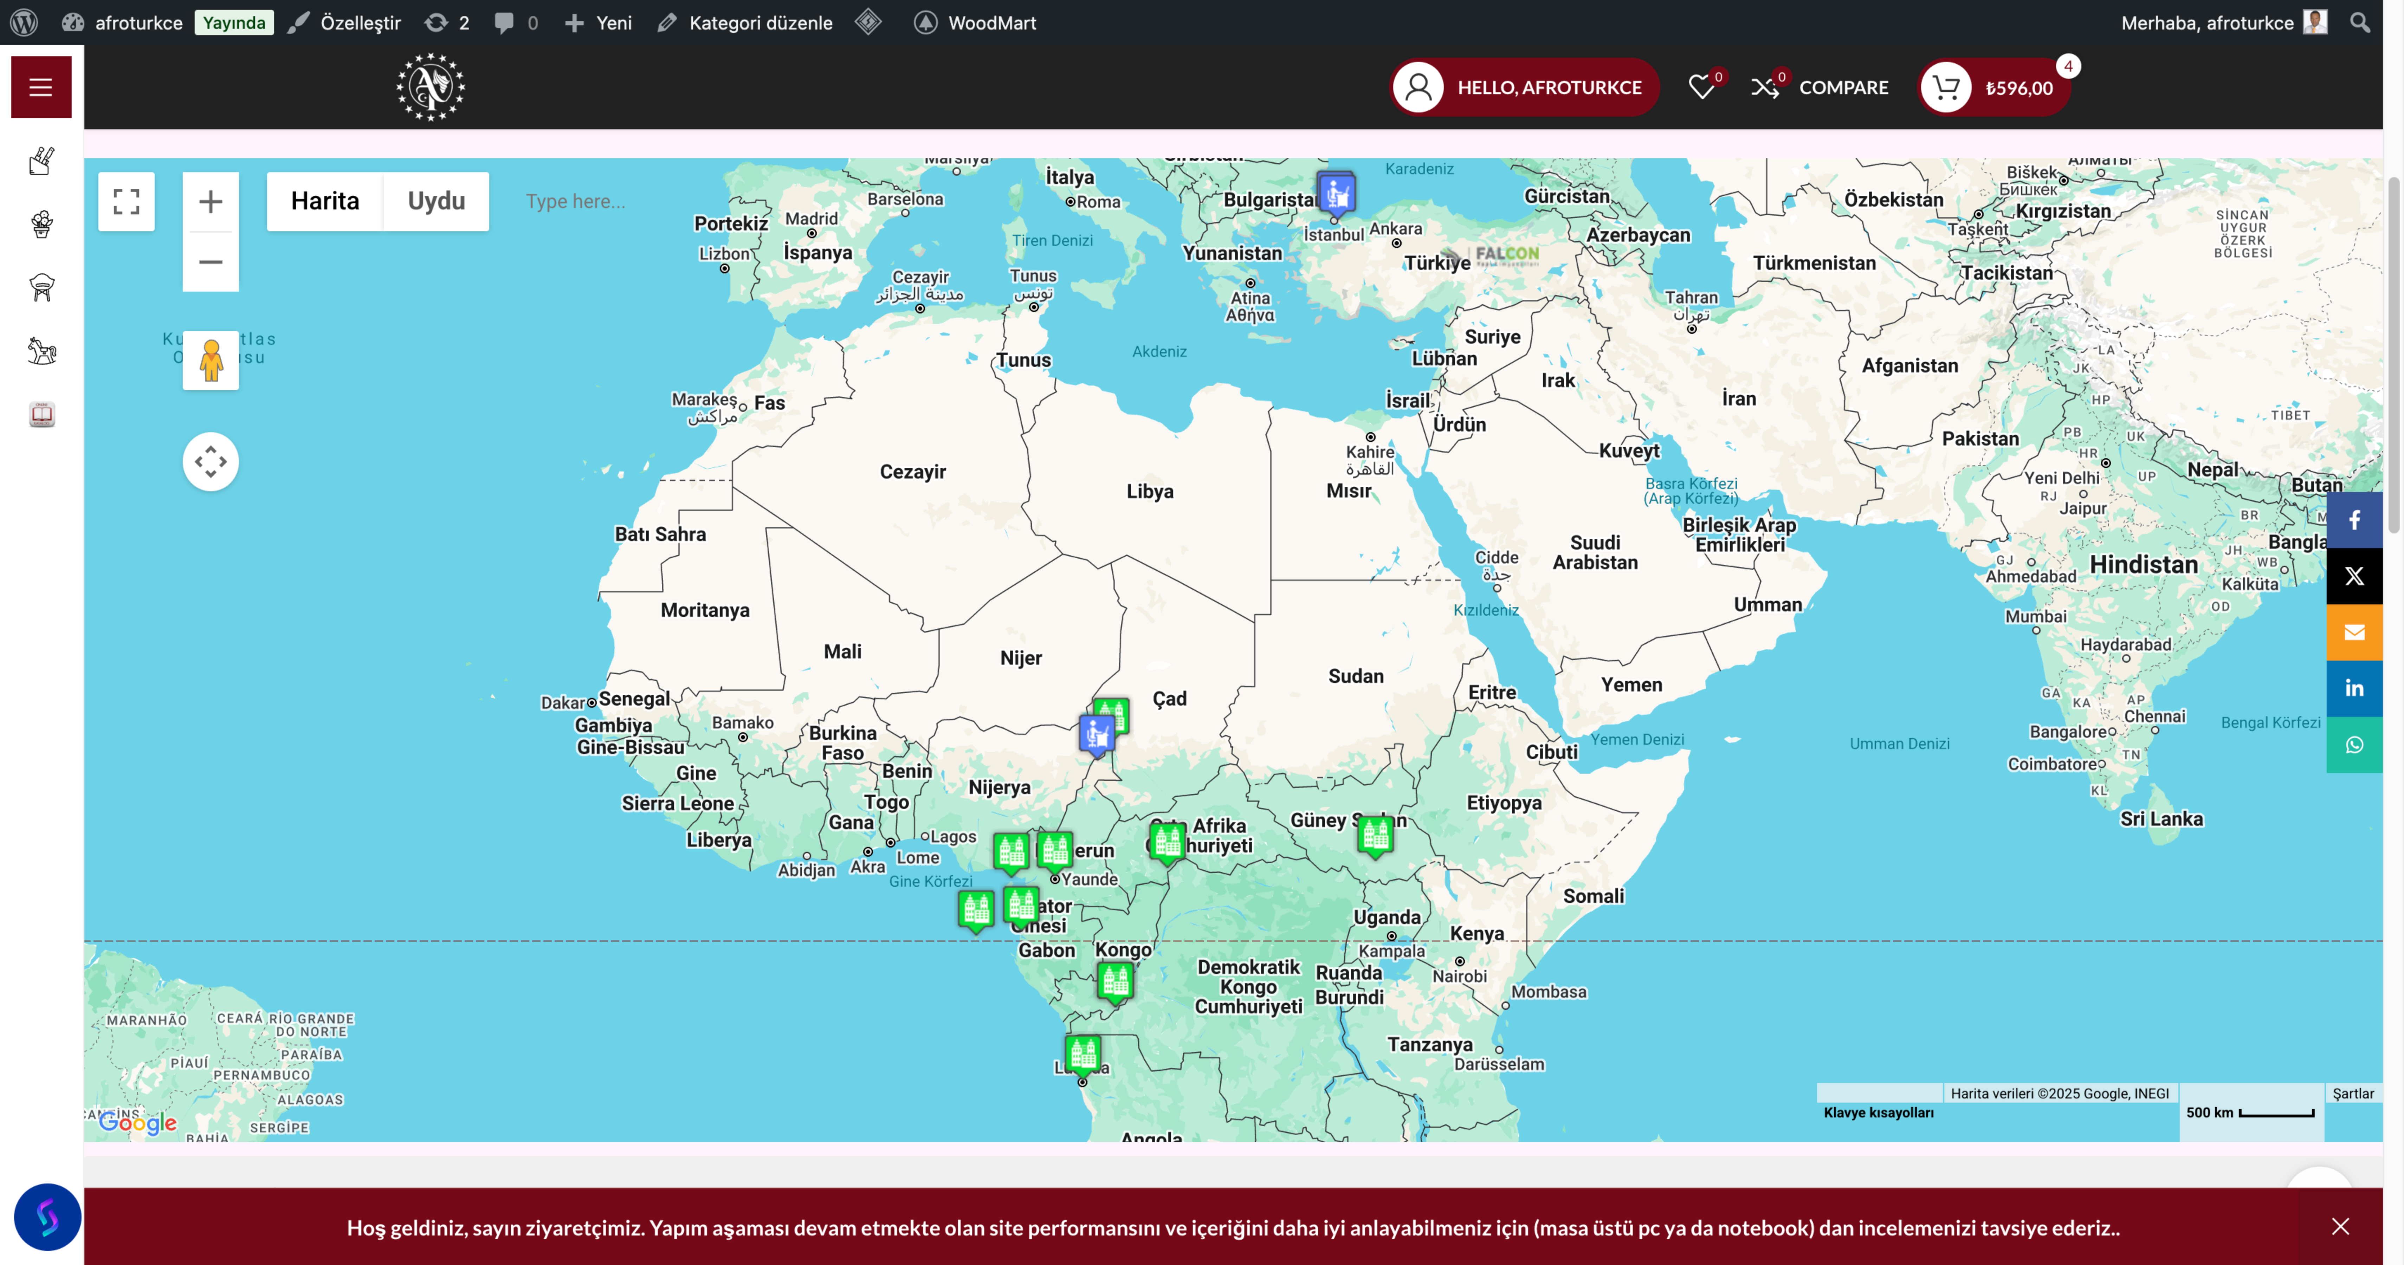Toggle fullscreen map view
This screenshot has width=2404, height=1265.
[126, 201]
